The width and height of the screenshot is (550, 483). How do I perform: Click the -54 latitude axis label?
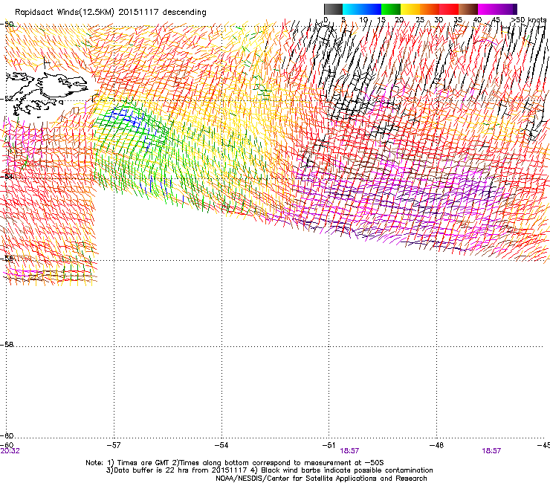[7, 176]
